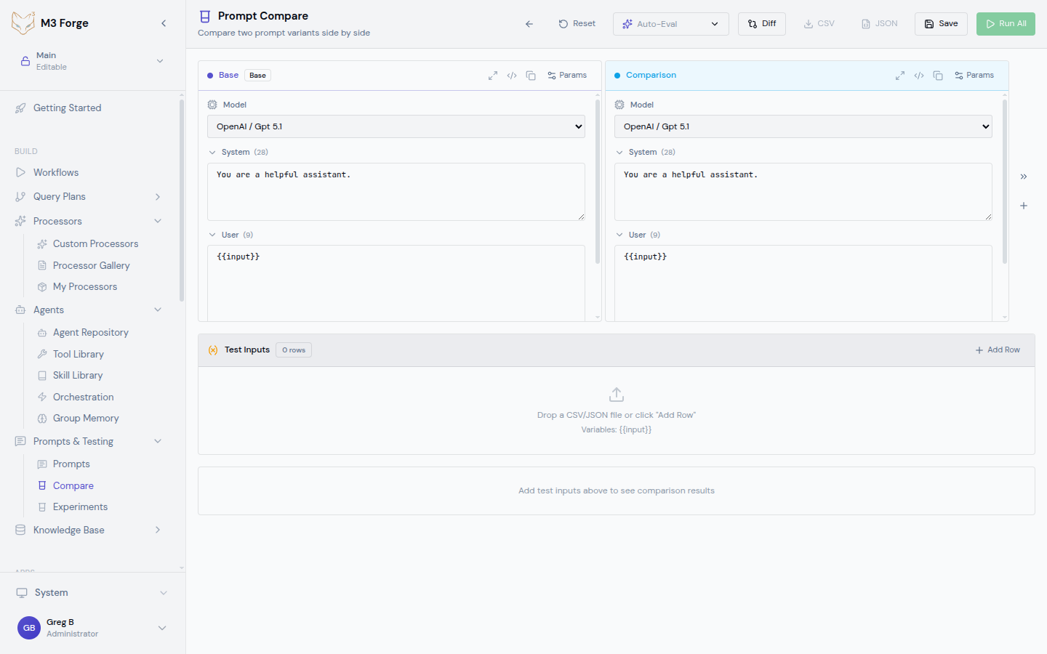Expand the Base panel to fullscreen
The width and height of the screenshot is (1047, 654).
(x=493, y=75)
